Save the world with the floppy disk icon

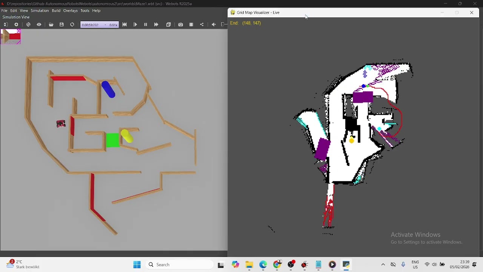click(62, 25)
